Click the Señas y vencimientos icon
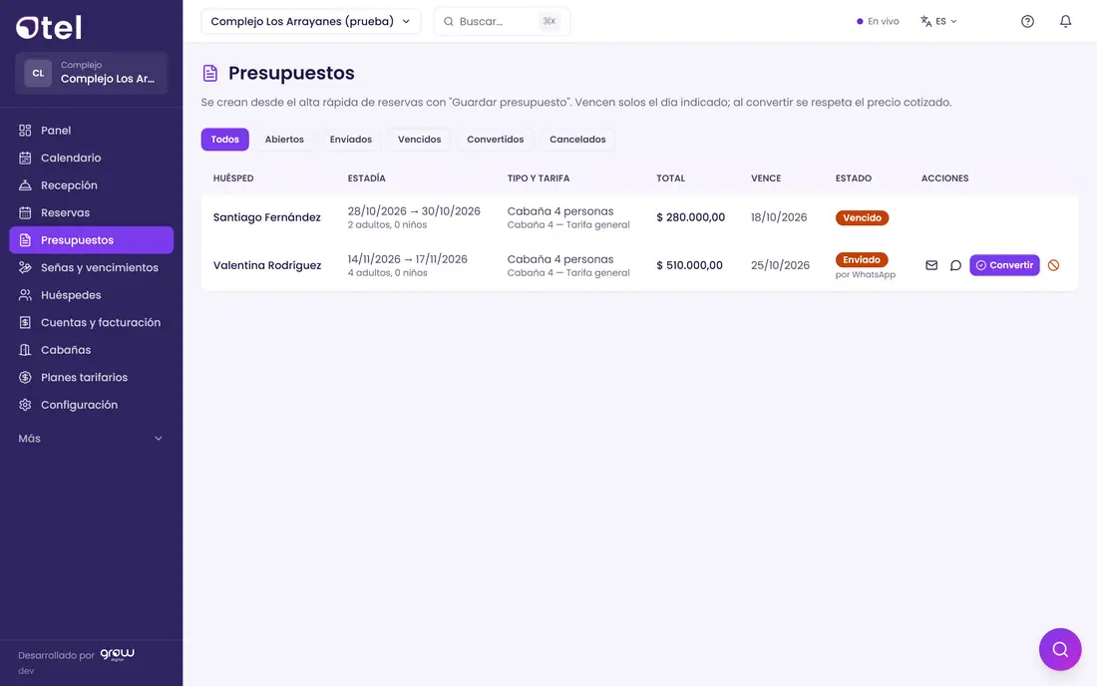The height and width of the screenshot is (686, 1097). point(25,267)
